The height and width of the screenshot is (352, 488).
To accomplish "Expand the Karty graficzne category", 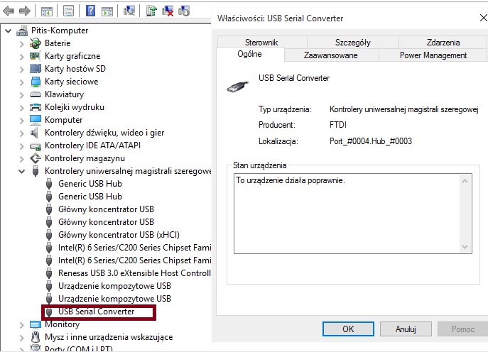I will pos(21,56).
